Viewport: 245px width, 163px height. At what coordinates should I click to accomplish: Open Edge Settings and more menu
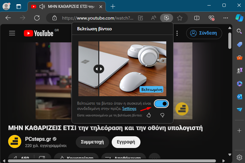pyautogui.click(x=226, y=18)
